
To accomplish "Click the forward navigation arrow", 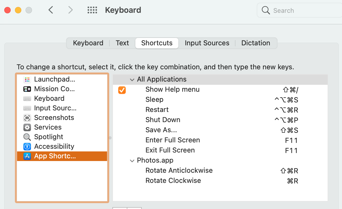I will point(70,10).
